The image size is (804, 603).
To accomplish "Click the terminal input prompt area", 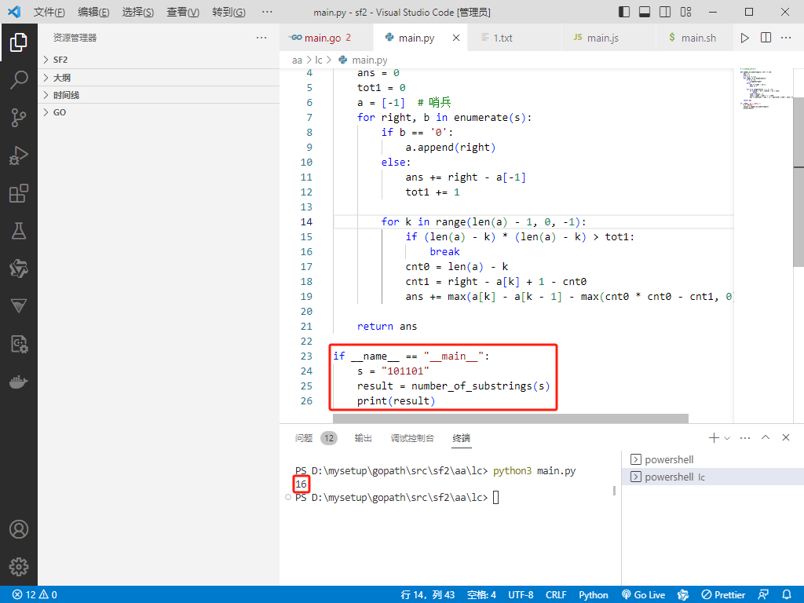I will click(x=495, y=497).
